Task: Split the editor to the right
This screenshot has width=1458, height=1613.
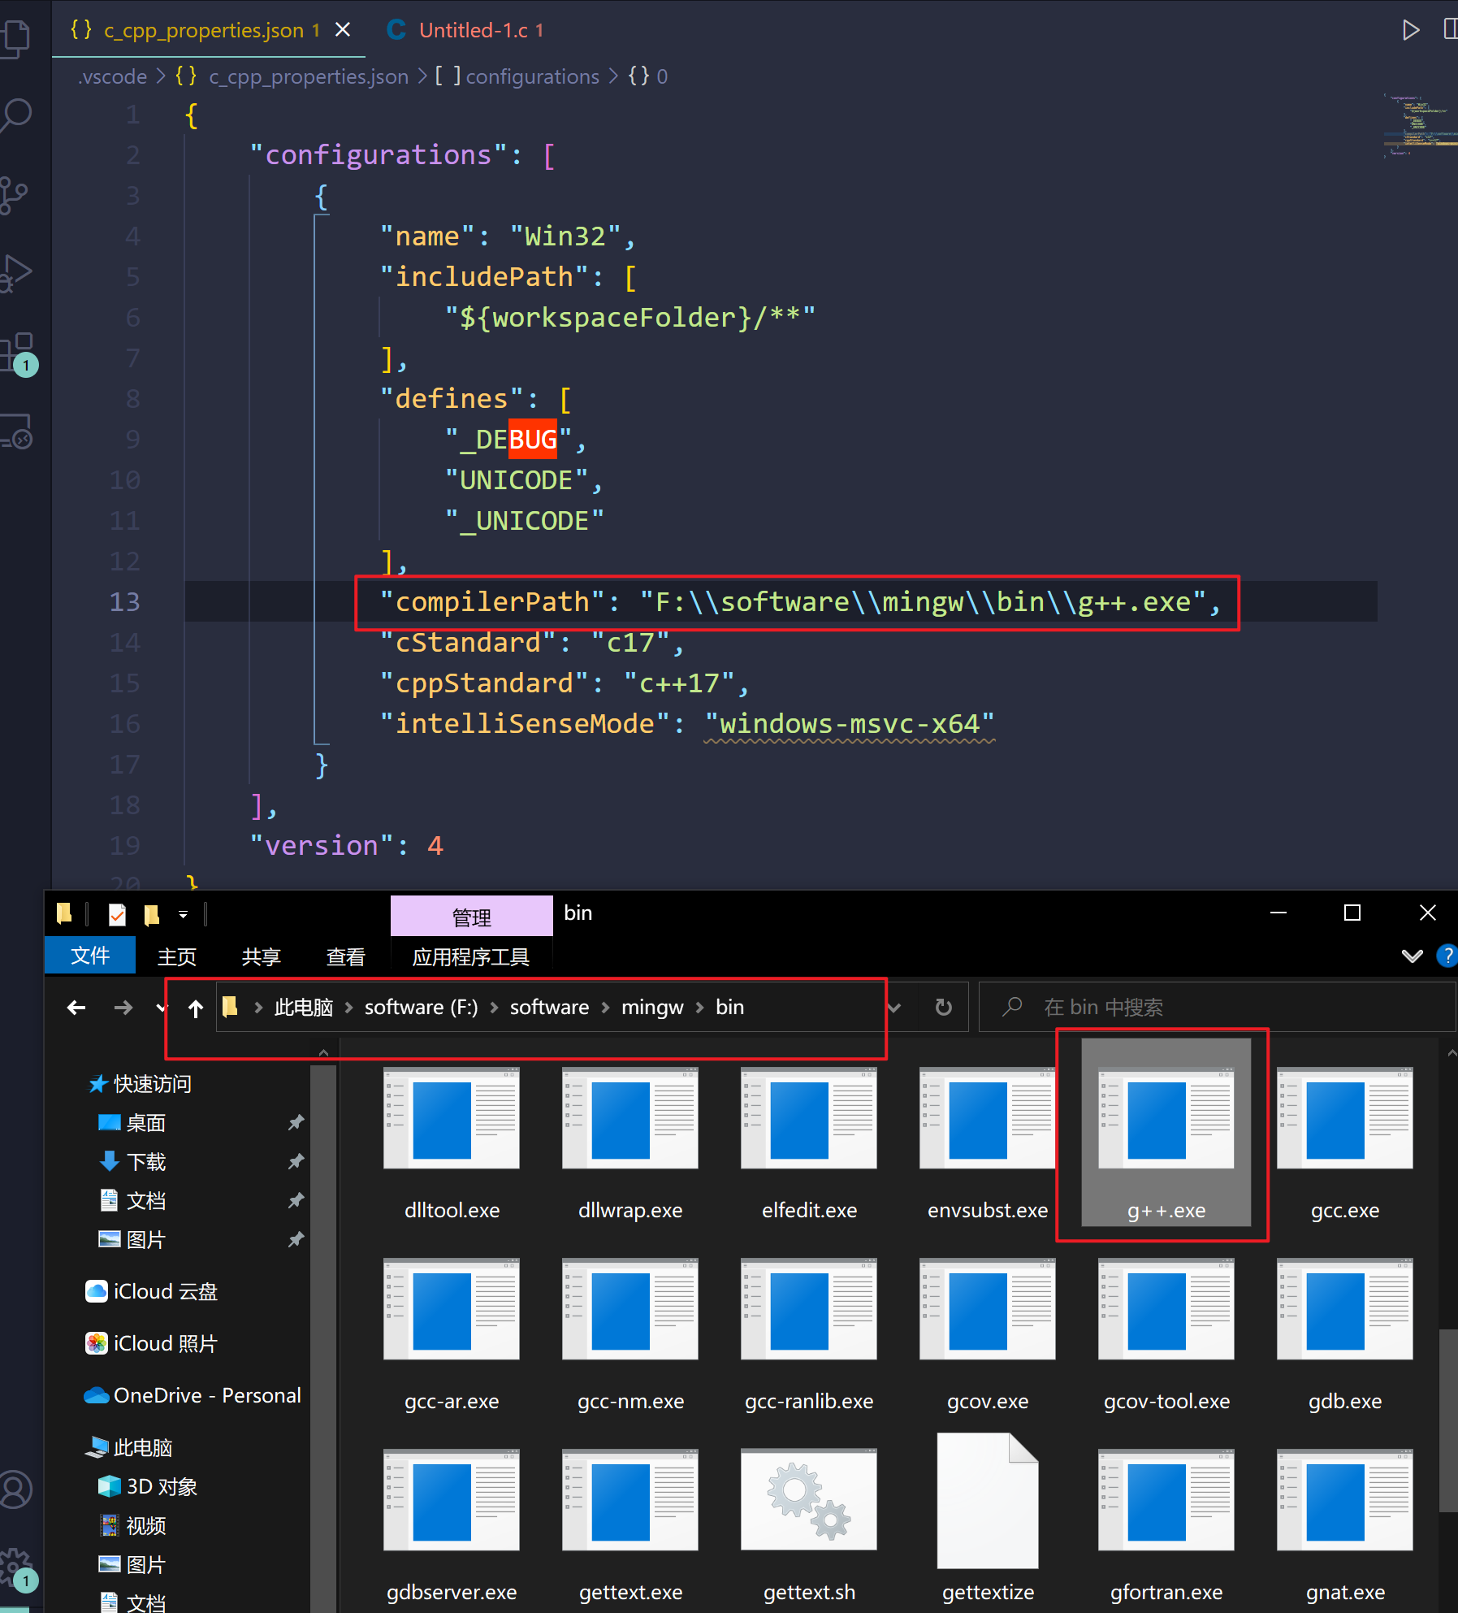Action: [x=1450, y=30]
